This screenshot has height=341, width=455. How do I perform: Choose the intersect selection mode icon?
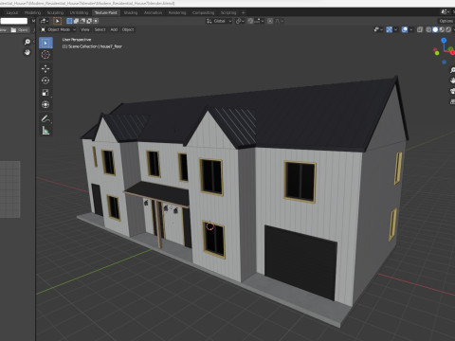click(x=96, y=21)
